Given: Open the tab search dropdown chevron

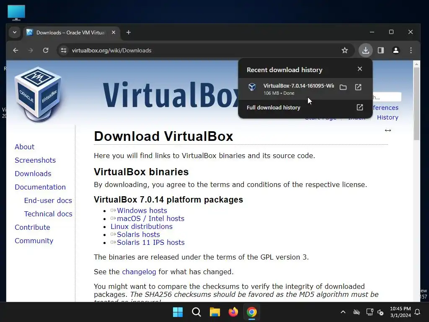Looking at the screenshot, I should (15, 32).
